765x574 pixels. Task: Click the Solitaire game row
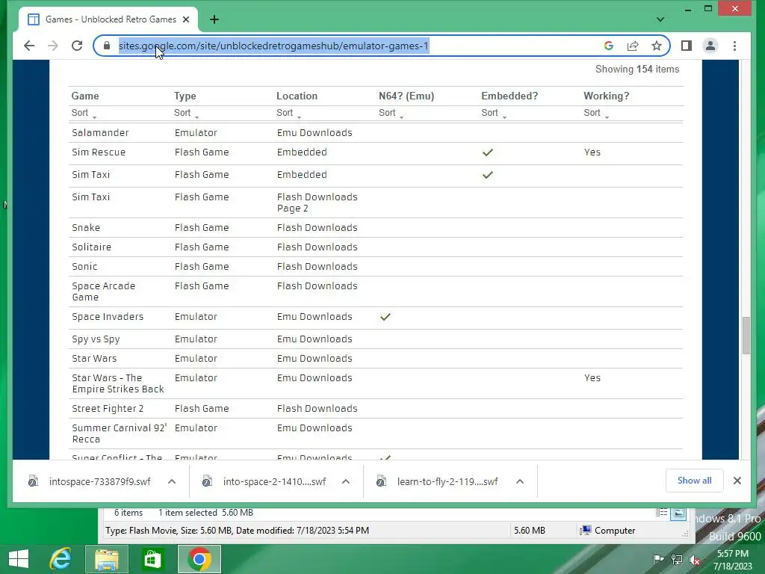[x=376, y=247]
